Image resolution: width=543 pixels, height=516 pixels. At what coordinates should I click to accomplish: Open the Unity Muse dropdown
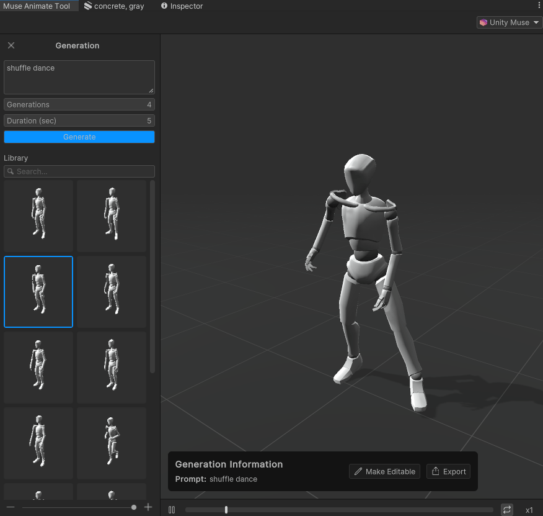point(510,22)
